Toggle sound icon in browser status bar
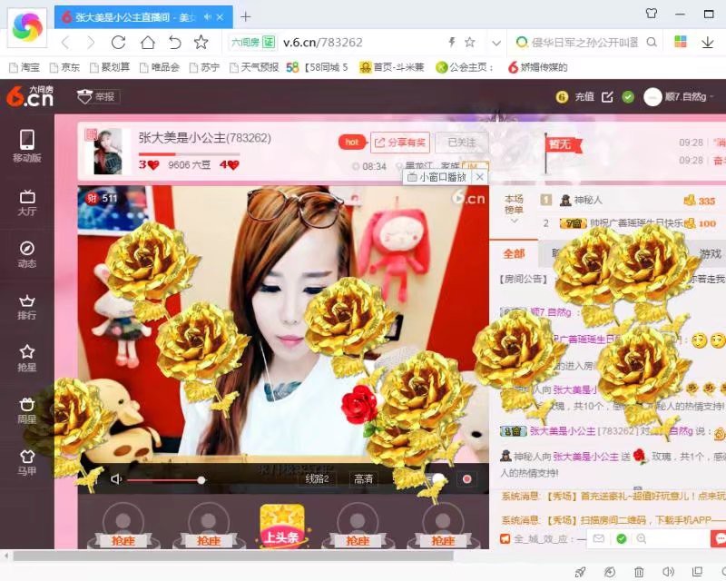726x581 pixels. (x=668, y=572)
